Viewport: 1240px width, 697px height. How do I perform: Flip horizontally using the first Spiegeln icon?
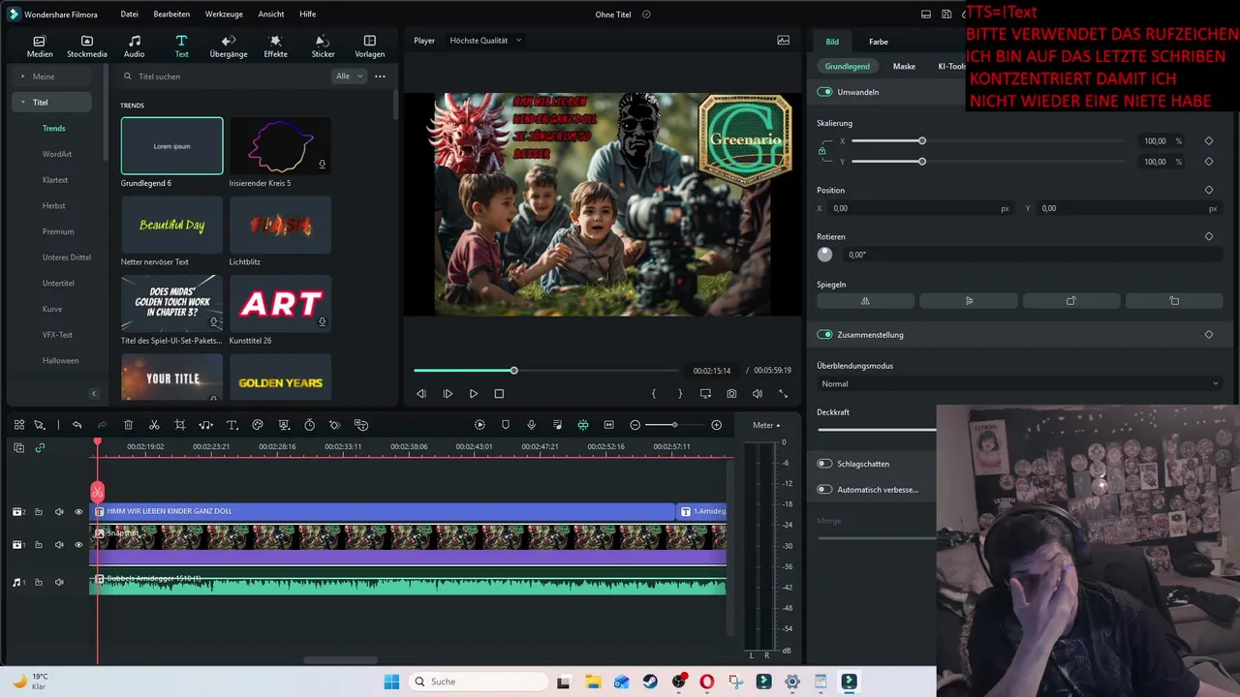coord(865,301)
